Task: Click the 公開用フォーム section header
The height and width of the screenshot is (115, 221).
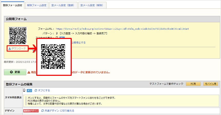Action: pos(112,19)
